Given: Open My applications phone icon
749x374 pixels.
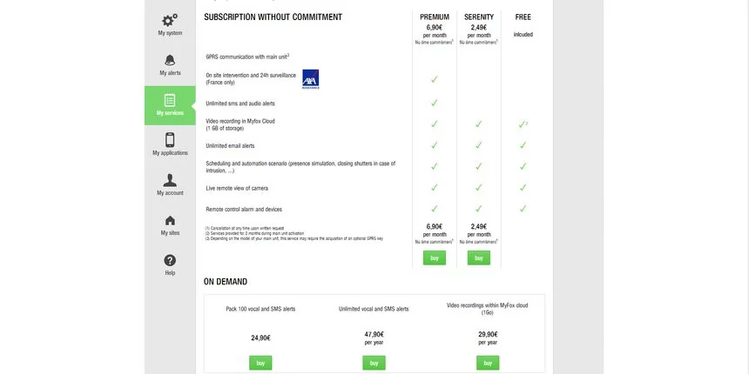Looking at the screenshot, I should point(170,140).
